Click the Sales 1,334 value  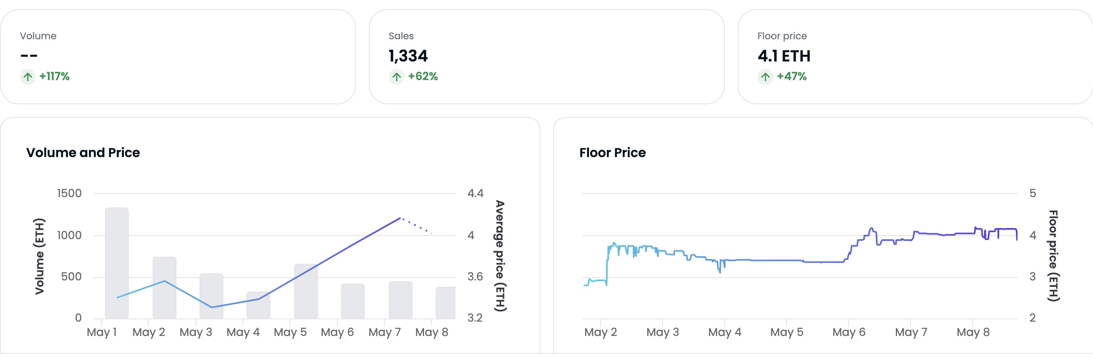[408, 56]
